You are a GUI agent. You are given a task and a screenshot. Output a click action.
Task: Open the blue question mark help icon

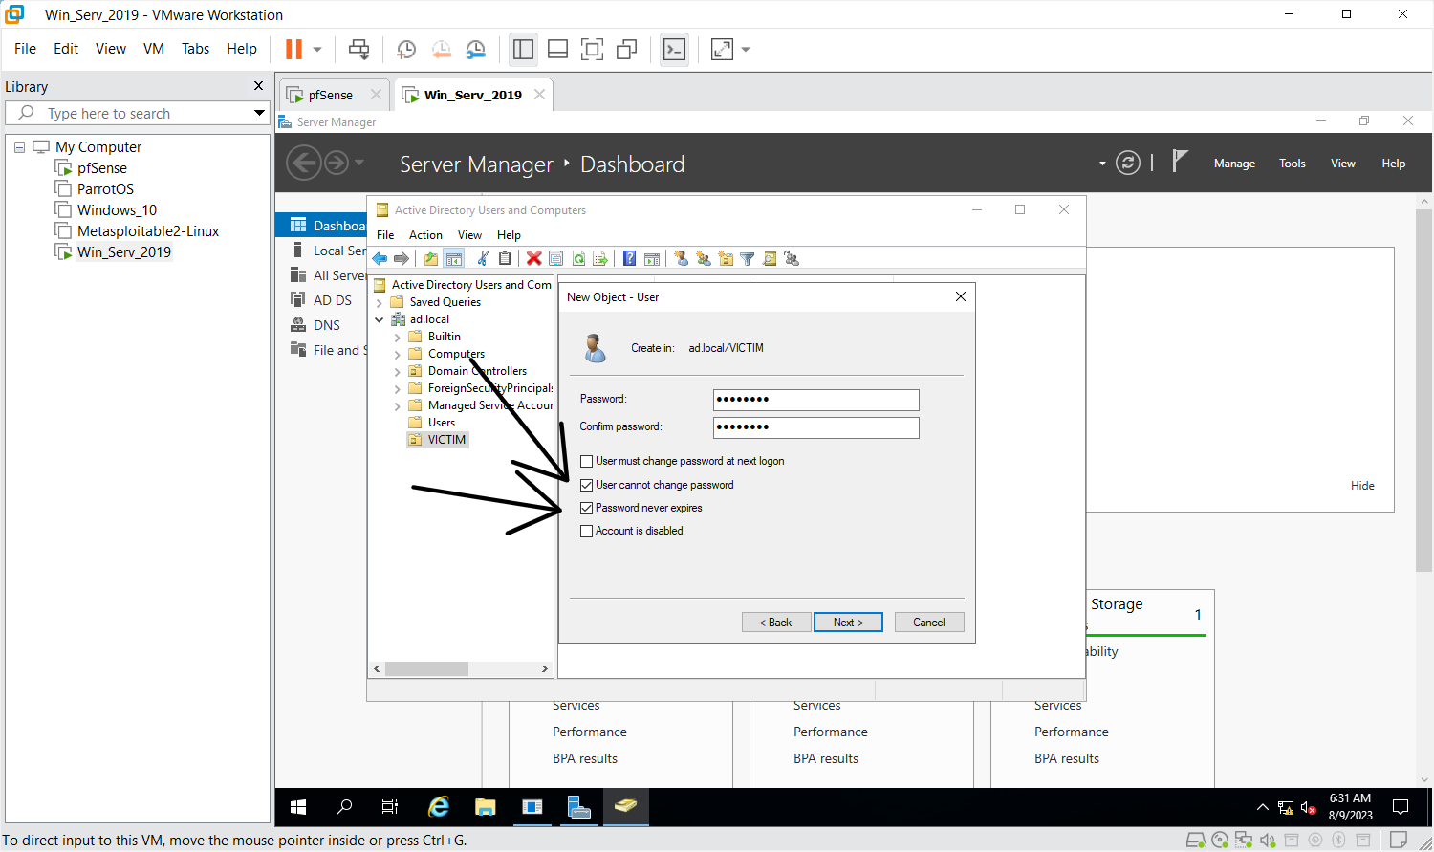pos(629,258)
